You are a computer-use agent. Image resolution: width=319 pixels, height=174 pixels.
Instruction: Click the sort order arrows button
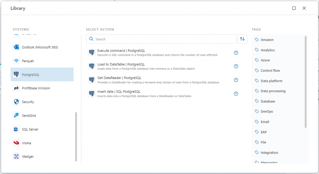click(x=242, y=39)
